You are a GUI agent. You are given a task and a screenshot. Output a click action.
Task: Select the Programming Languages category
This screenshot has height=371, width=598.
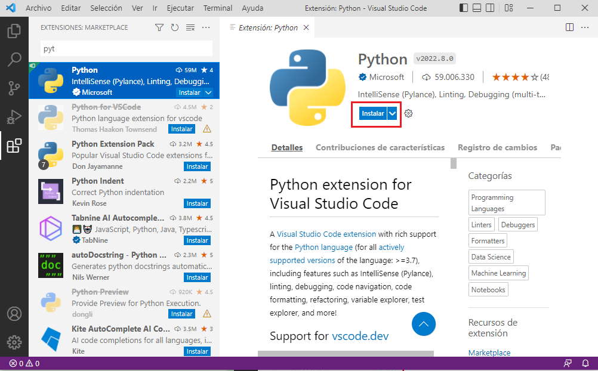coord(507,202)
